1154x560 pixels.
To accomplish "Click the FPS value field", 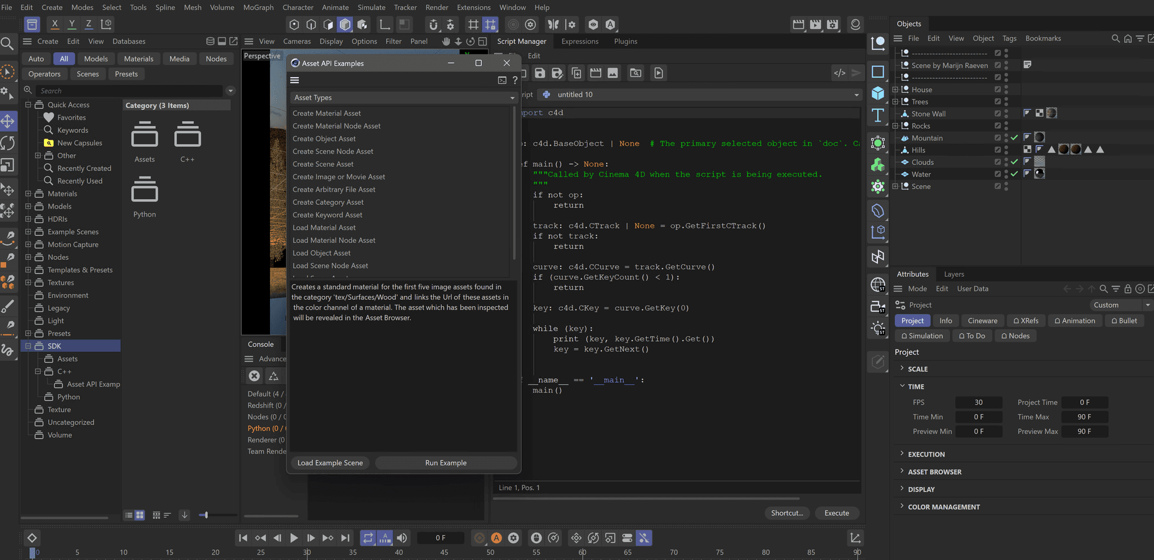I will point(978,402).
